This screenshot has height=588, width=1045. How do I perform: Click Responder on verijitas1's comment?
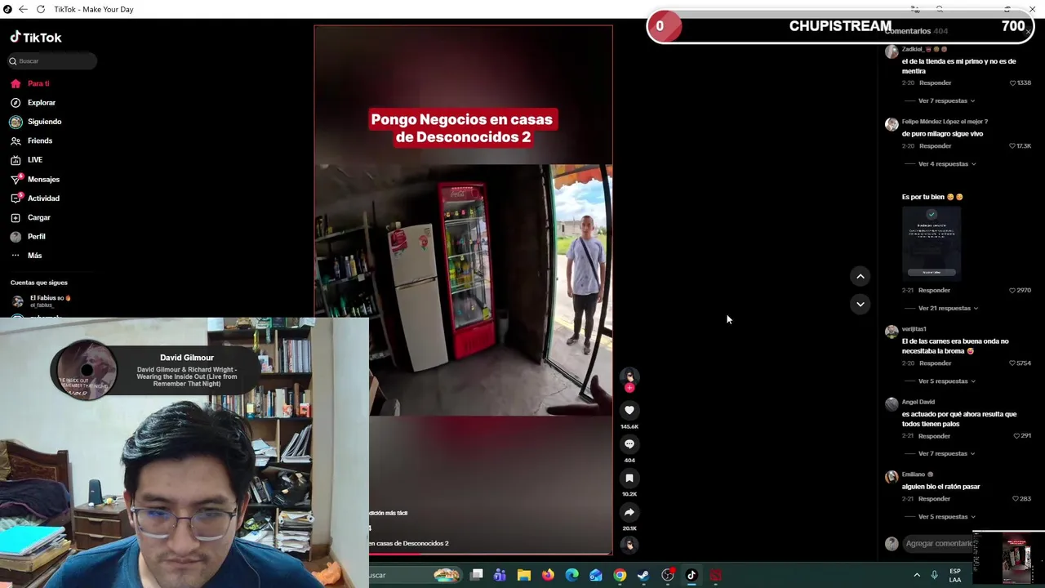click(x=935, y=363)
